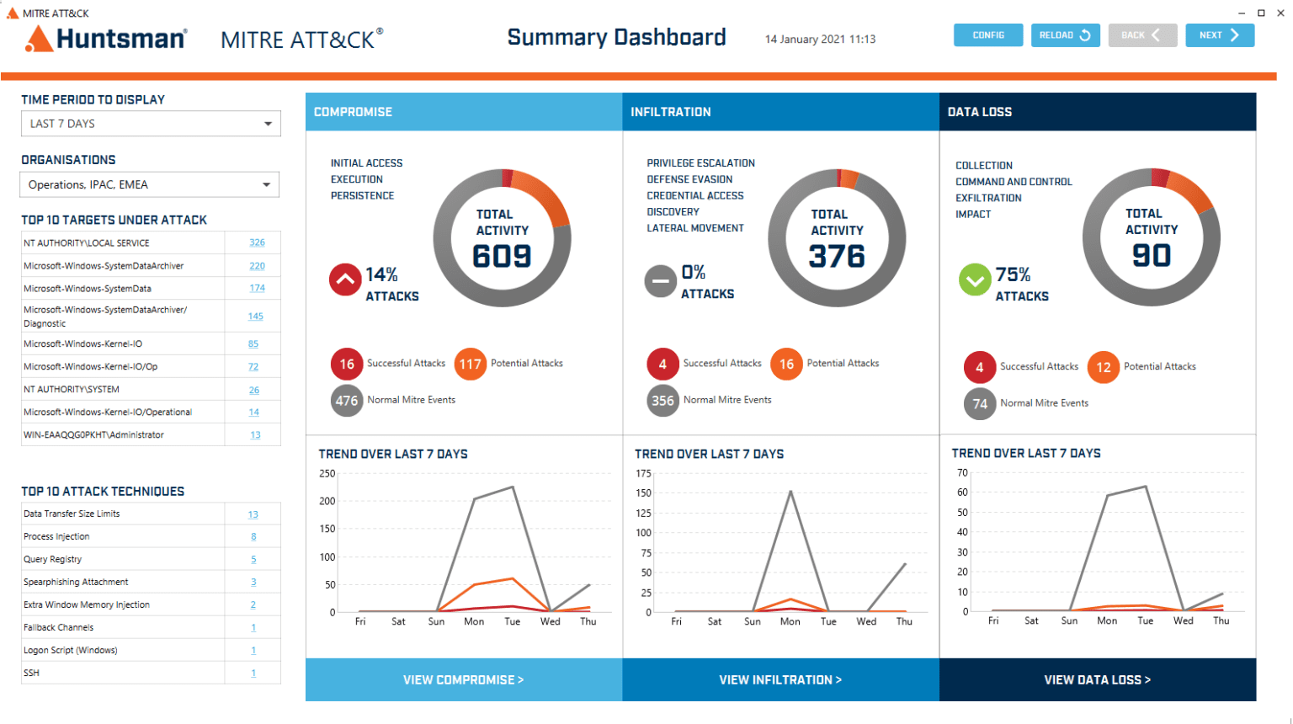
Task: Click the Successful Attacks badge showing 16
Action: (x=348, y=363)
